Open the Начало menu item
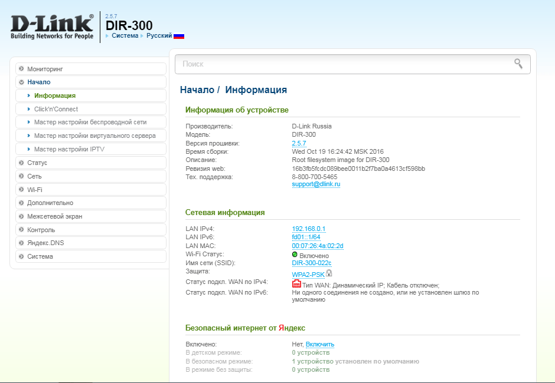This screenshot has height=383, width=555. pos(91,82)
